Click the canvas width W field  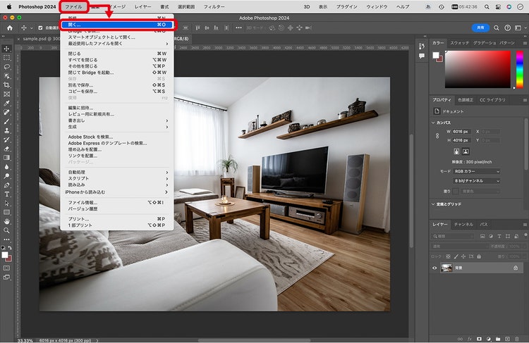461,132
